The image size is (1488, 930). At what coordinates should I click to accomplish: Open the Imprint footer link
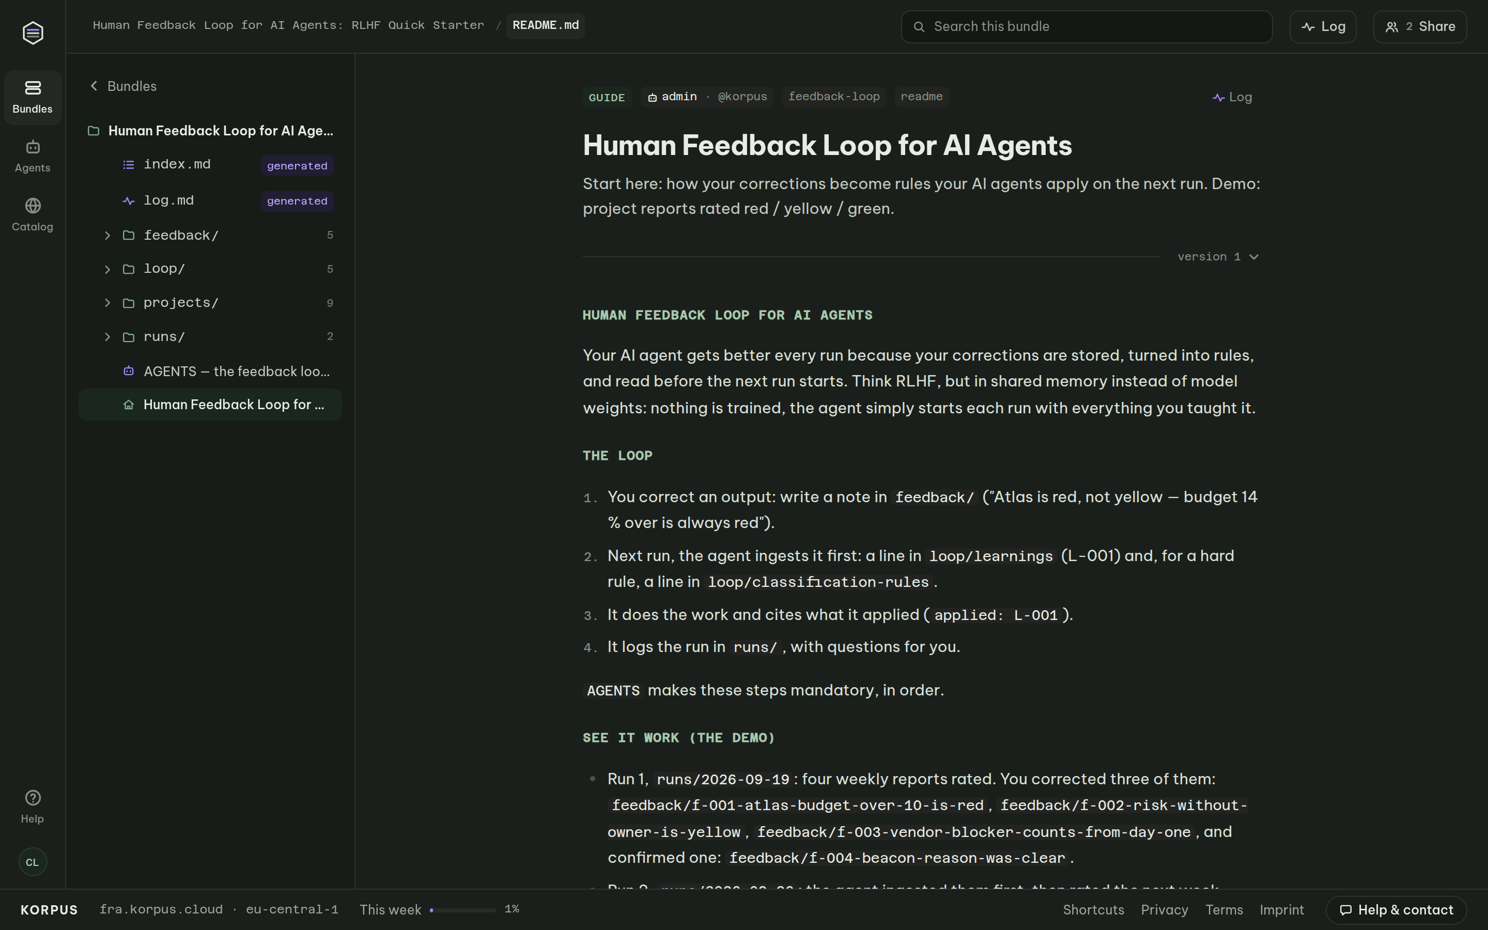[1281, 910]
